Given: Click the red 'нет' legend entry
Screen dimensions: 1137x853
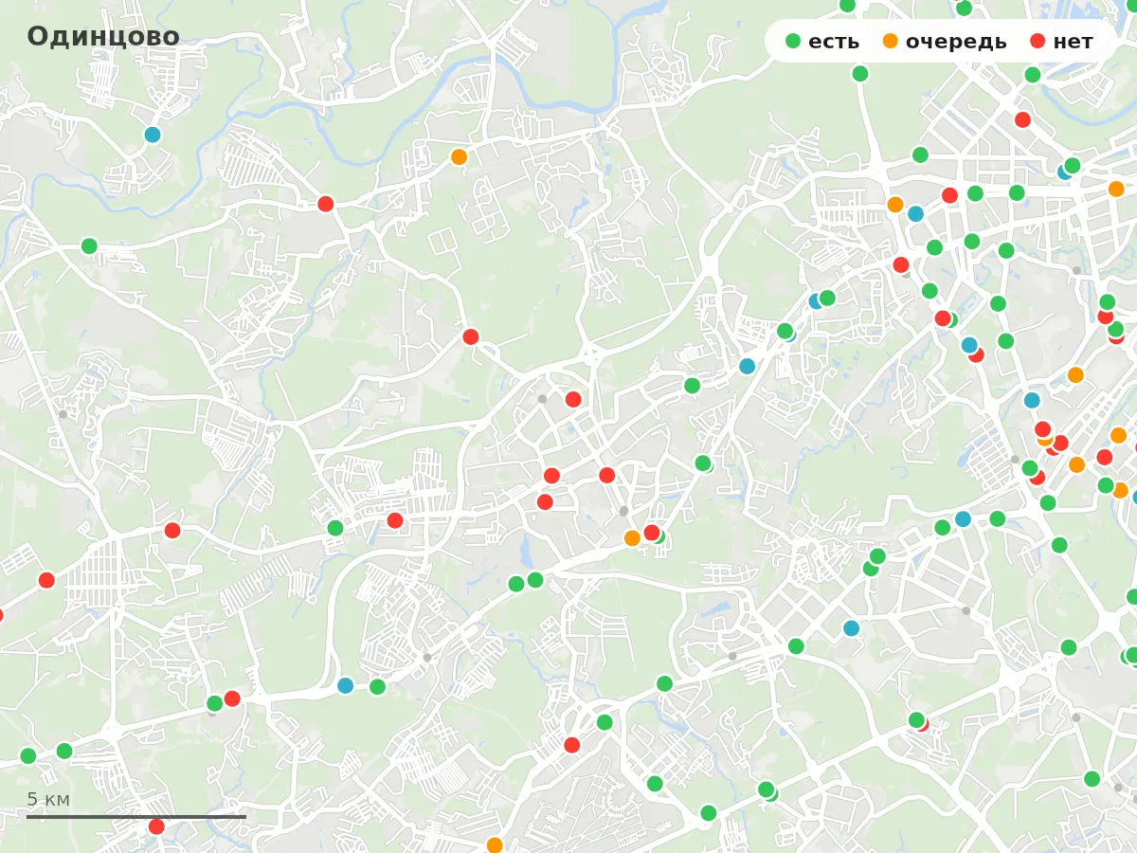Looking at the screenshot, I should pyautogui.click(x=1061, y=41).
